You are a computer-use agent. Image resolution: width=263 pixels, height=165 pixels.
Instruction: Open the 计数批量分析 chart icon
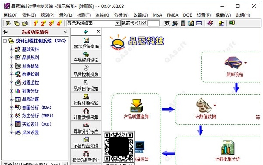coord(228,148)
